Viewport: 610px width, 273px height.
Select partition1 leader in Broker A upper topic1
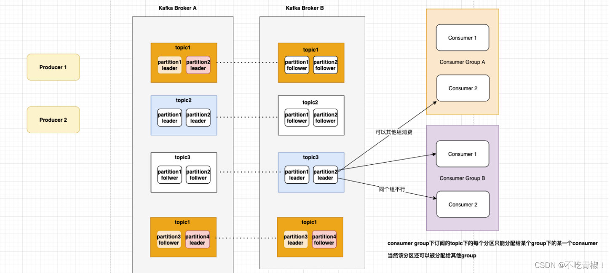pyautogui.click(x=170, y=65)
